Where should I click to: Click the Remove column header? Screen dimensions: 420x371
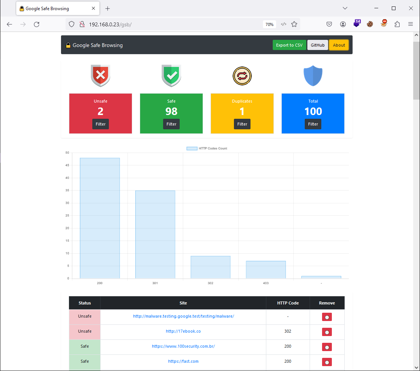[327, 303]
